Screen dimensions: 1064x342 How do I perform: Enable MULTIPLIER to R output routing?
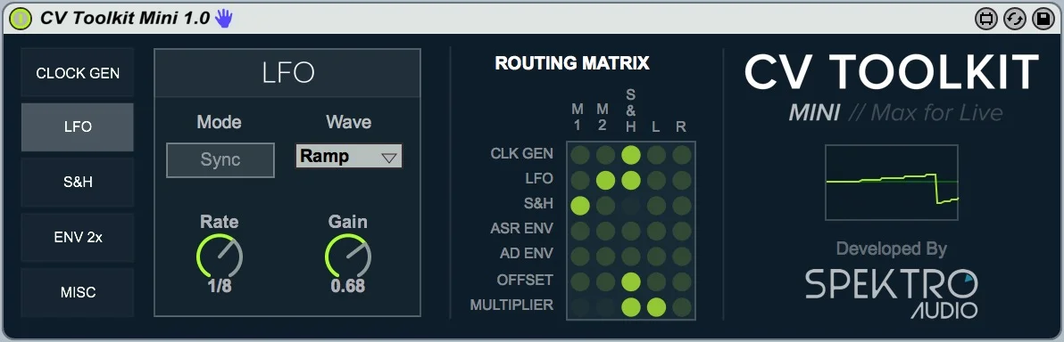[x=682, y=306]
